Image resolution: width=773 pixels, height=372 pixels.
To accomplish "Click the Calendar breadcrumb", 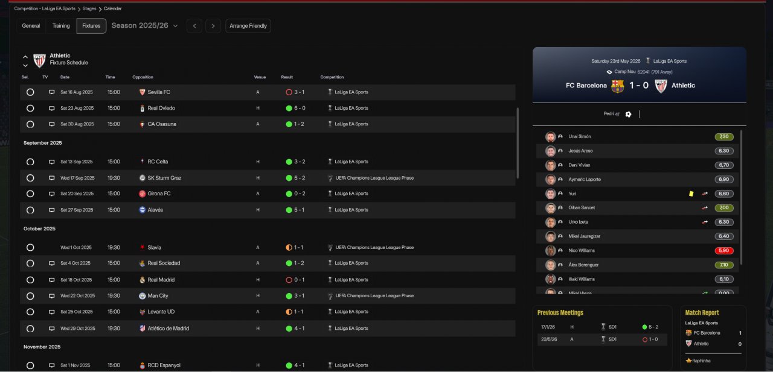I will tap(112, 8).
